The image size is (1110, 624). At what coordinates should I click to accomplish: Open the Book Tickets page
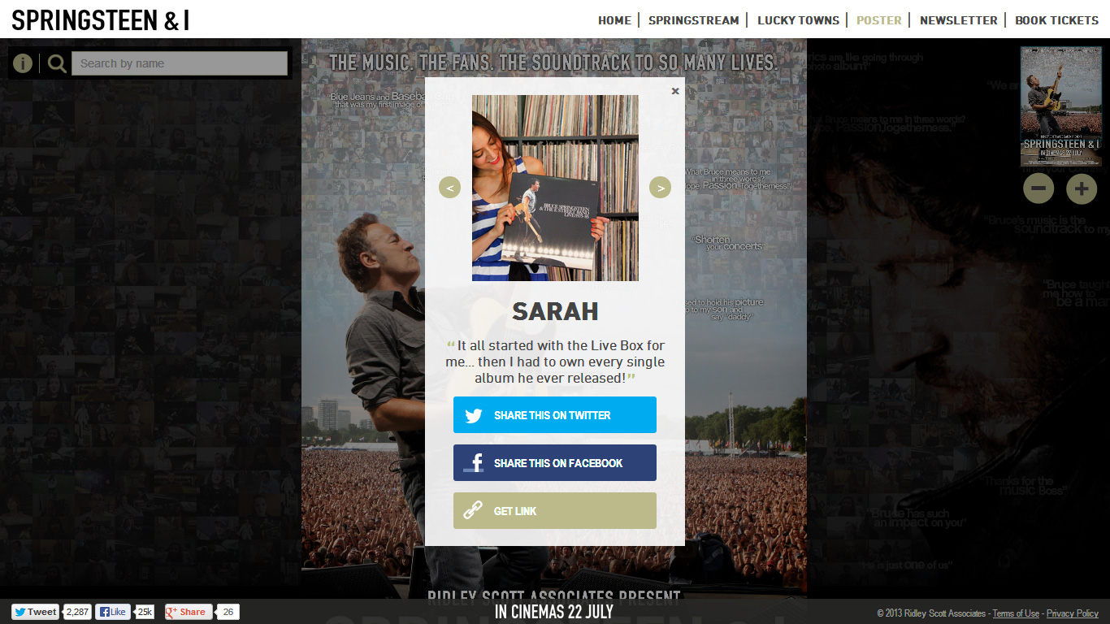click(1056, 20)
